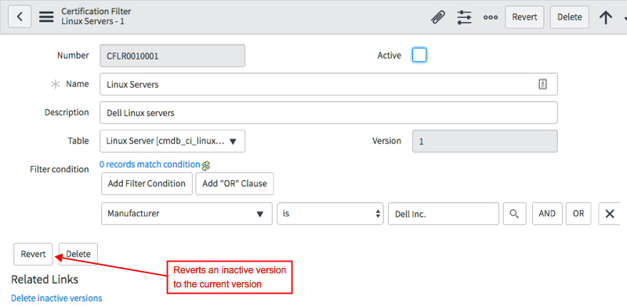Remove the Manufacturer condition with X

[610, 214]
